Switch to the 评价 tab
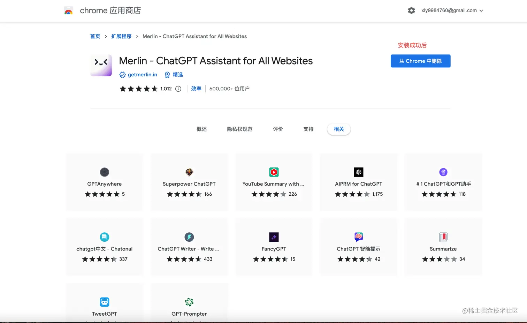Viewport: 527px width, 323px height. tap(278, 129)
